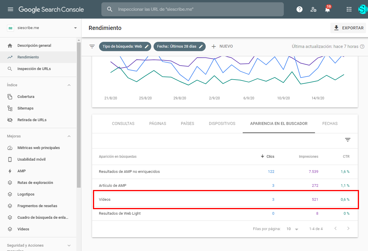Click the Google Search Console logo
The height and width of the screenshot is (251, 368).
(x=51, y=9)
